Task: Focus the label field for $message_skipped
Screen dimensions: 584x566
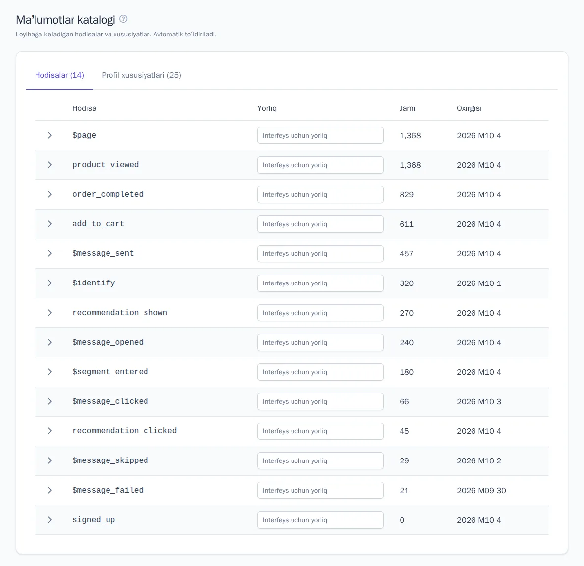Action: click(x=320, y=460)
